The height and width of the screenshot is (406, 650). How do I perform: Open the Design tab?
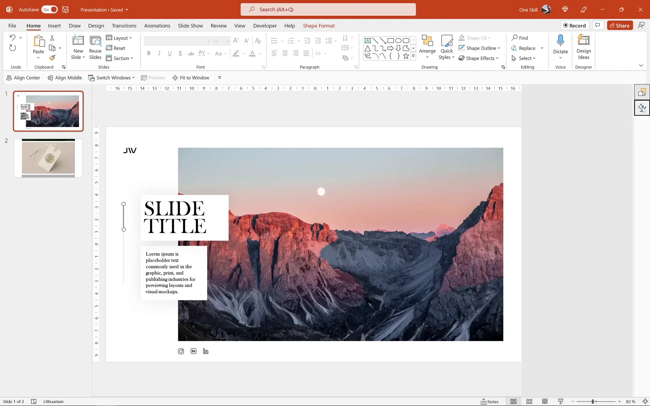tap(96, 26)
